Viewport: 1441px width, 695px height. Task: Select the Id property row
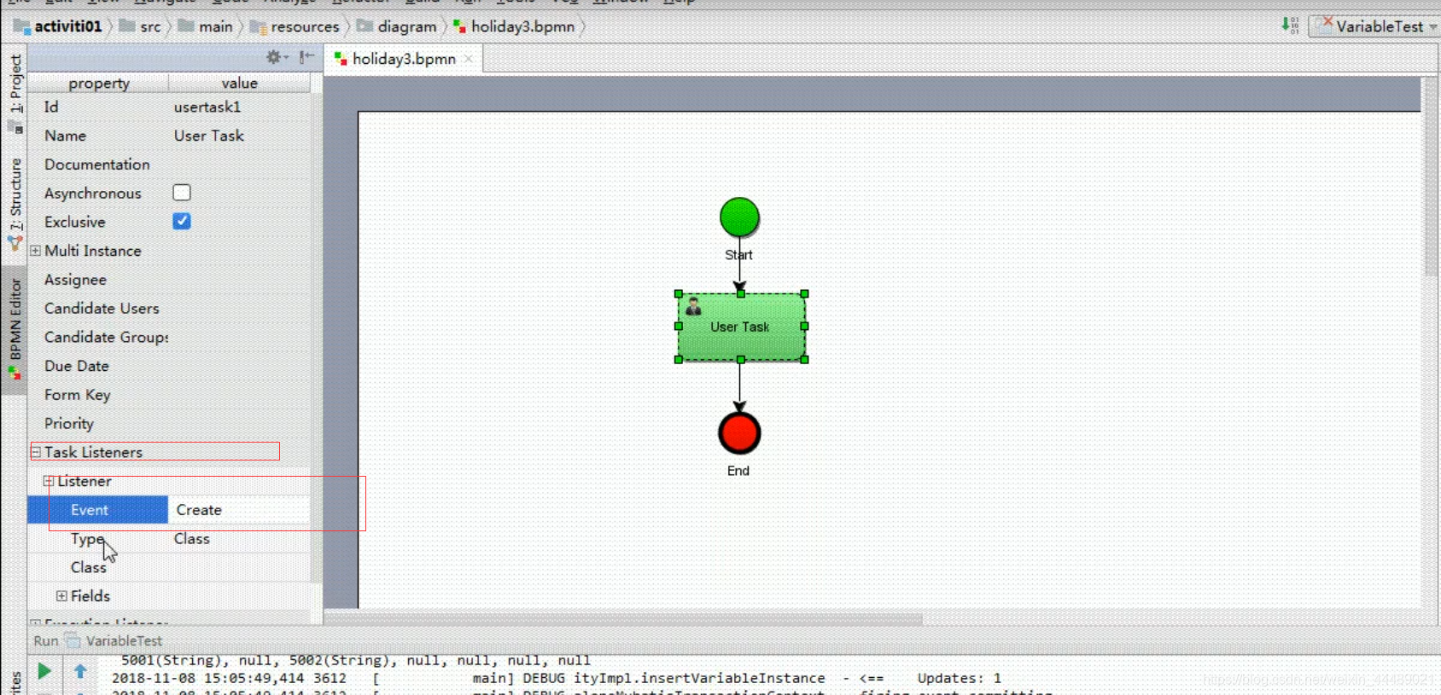pos(169,107)
